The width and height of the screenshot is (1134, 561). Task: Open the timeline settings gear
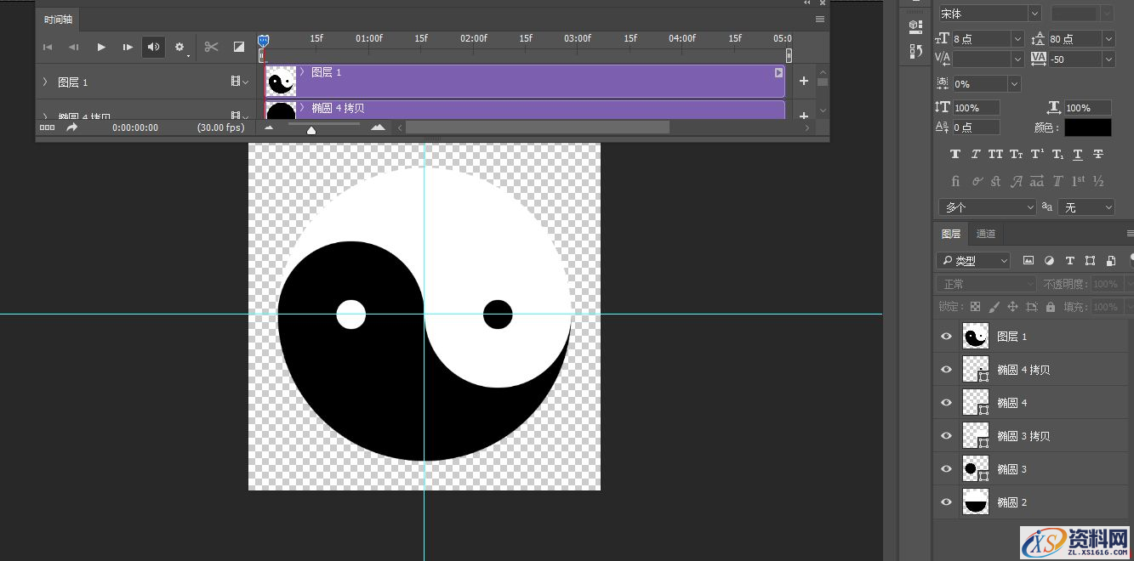[179, 47]
